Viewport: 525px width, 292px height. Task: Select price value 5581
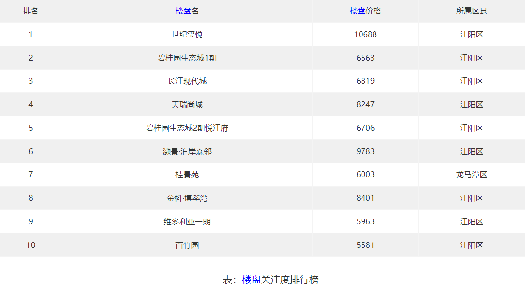click(x=365, y=245)
